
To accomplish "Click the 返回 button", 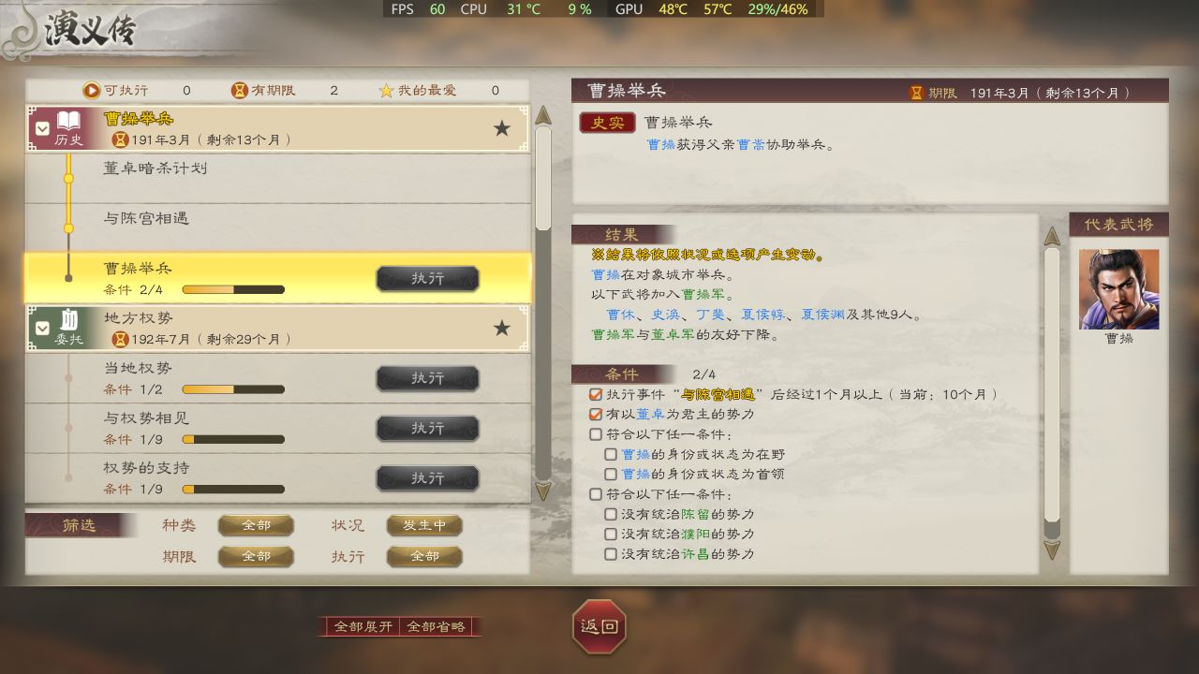I will [x=599, y=626].
